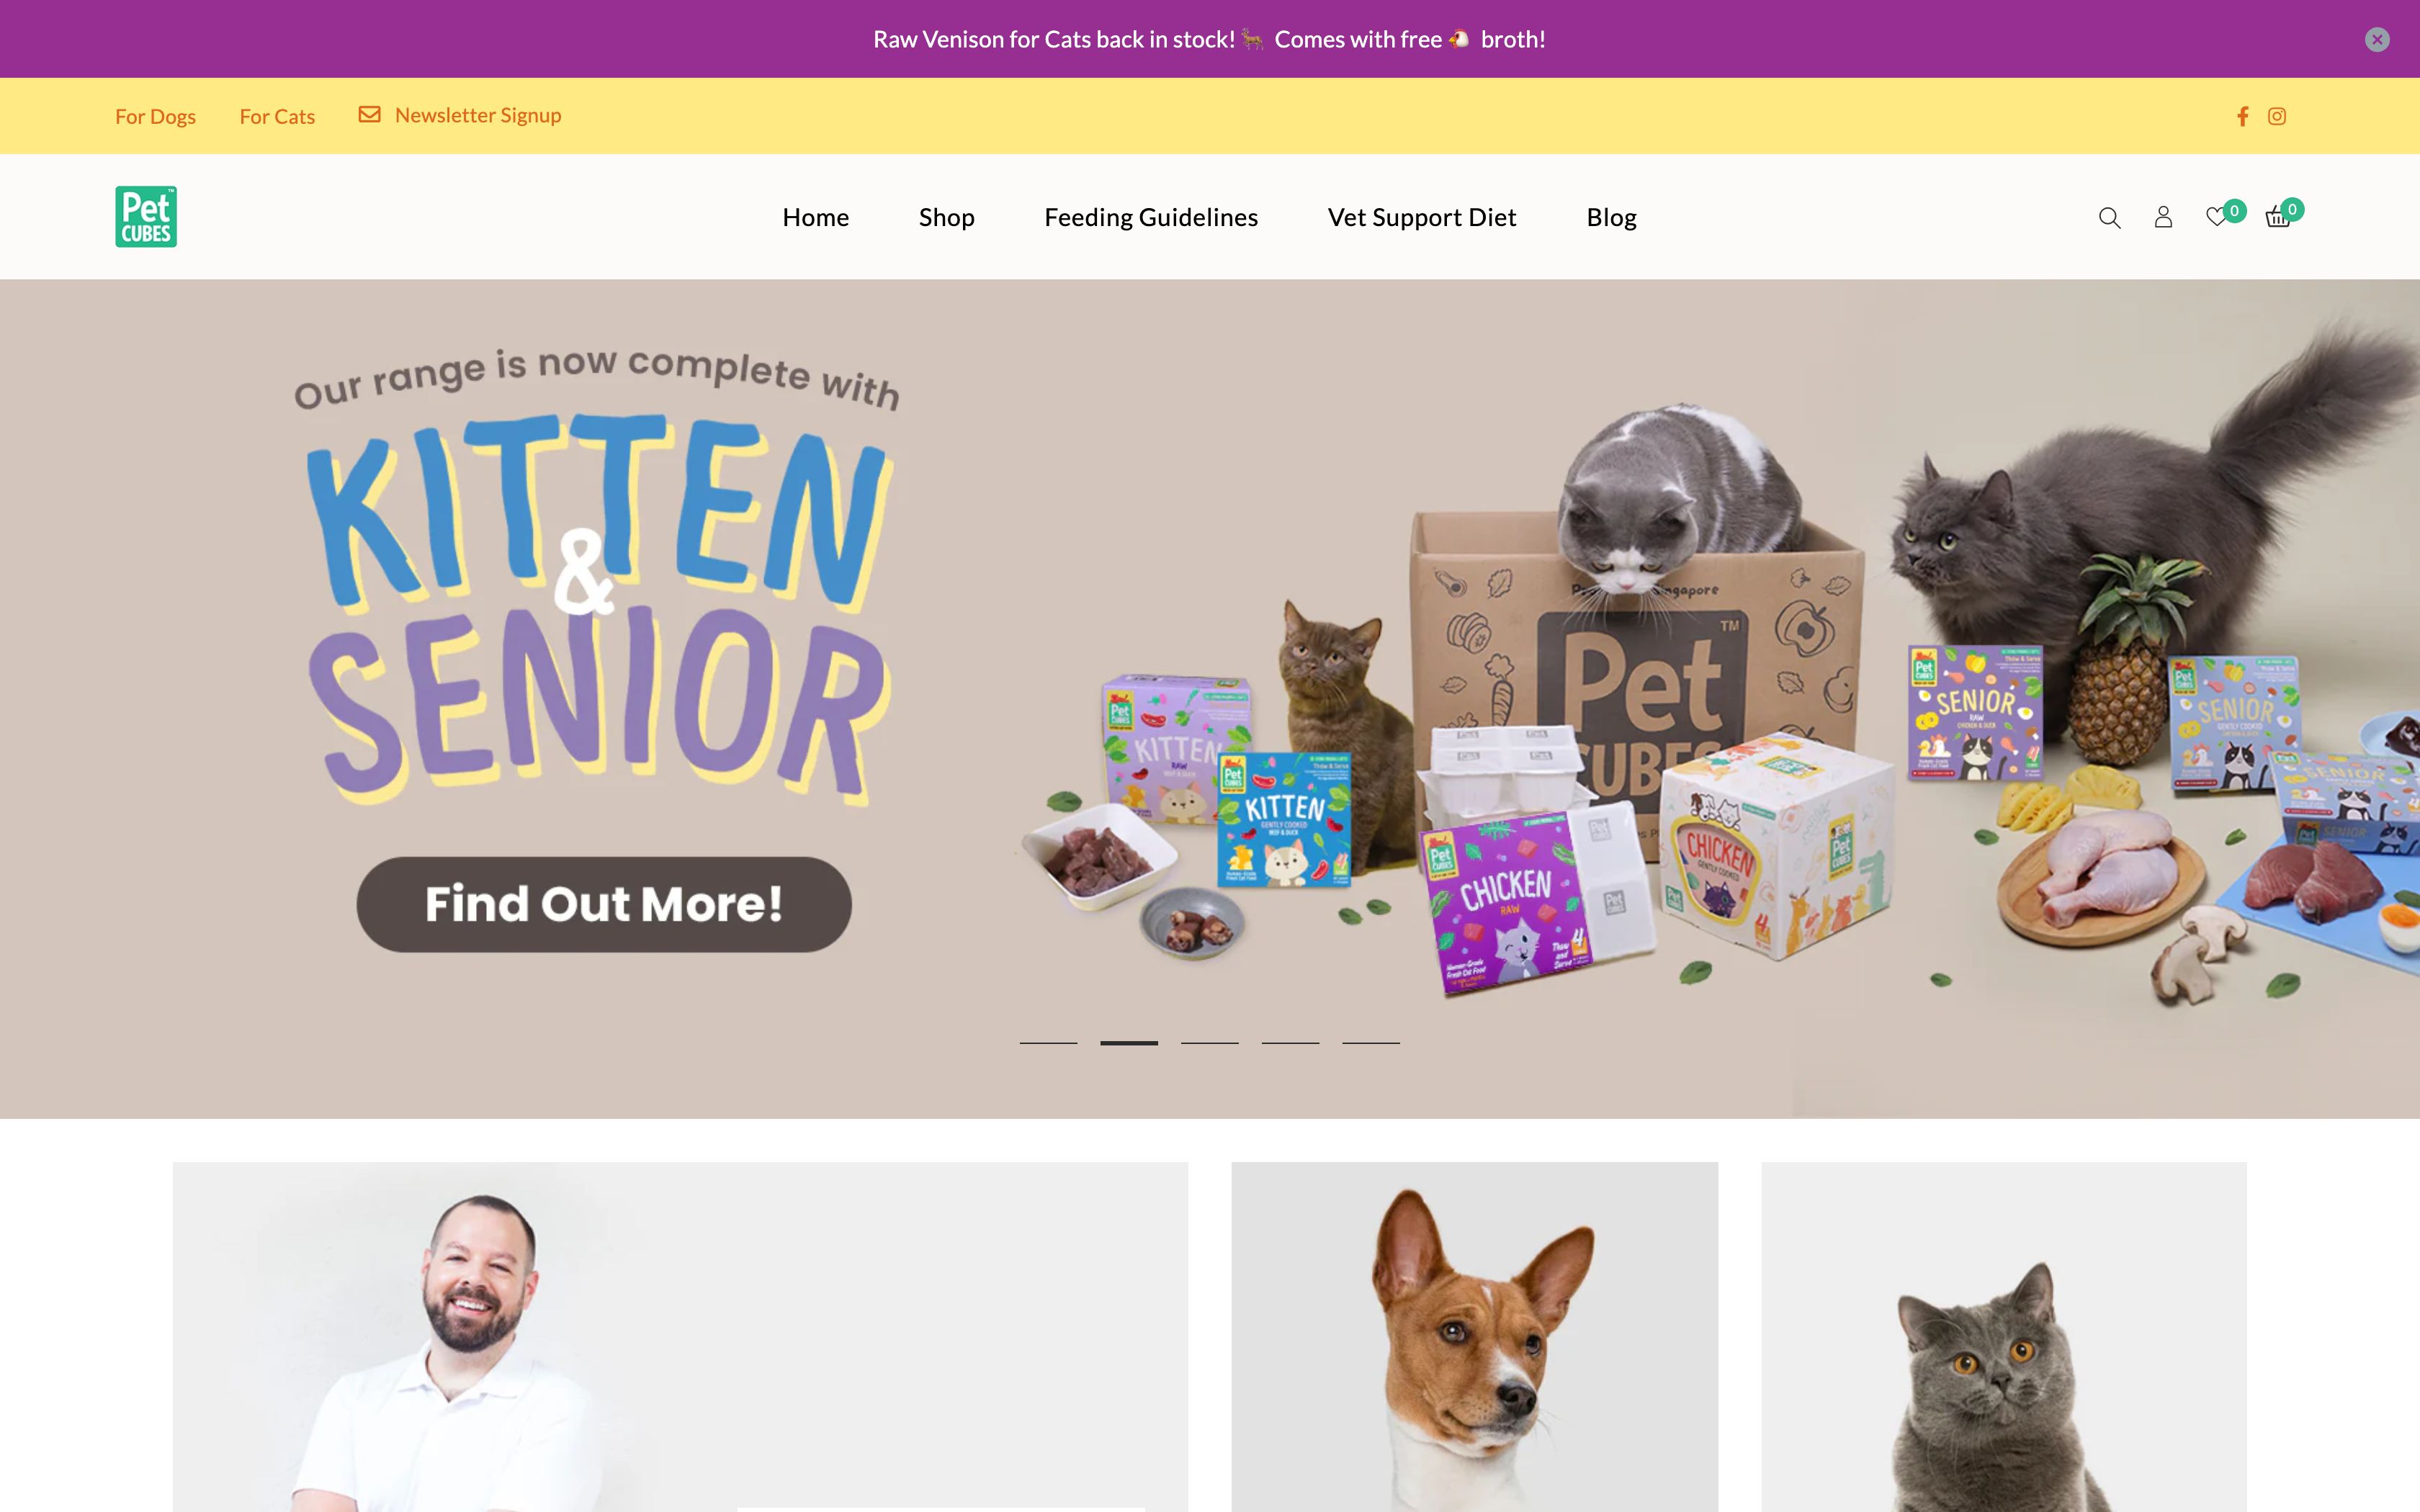Open the search magnifier icon
Viewport: 2420px width, 1512px height.
[x=2109, y=217]
